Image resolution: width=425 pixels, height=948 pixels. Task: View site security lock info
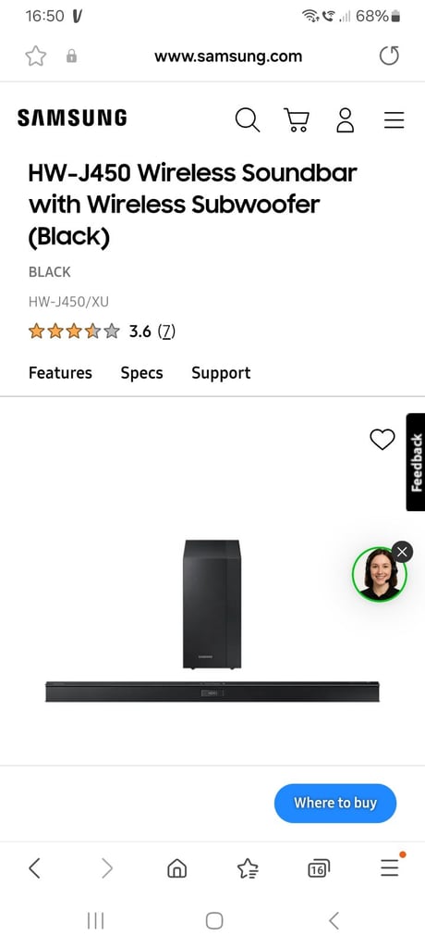point(71,56)
